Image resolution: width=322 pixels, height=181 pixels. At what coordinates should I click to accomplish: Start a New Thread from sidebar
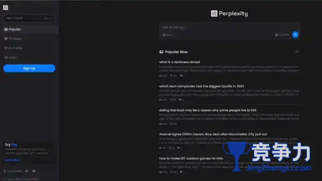coord(29,18)
